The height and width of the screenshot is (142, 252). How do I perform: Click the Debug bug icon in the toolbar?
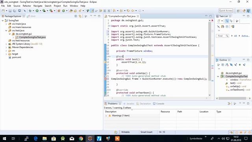pos(30,11)
